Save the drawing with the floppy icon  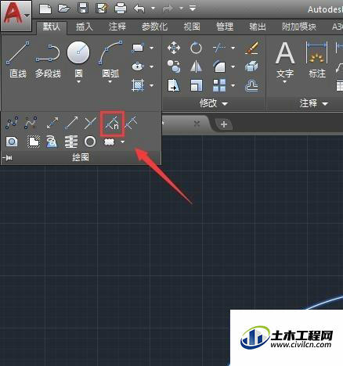(83, 9)
